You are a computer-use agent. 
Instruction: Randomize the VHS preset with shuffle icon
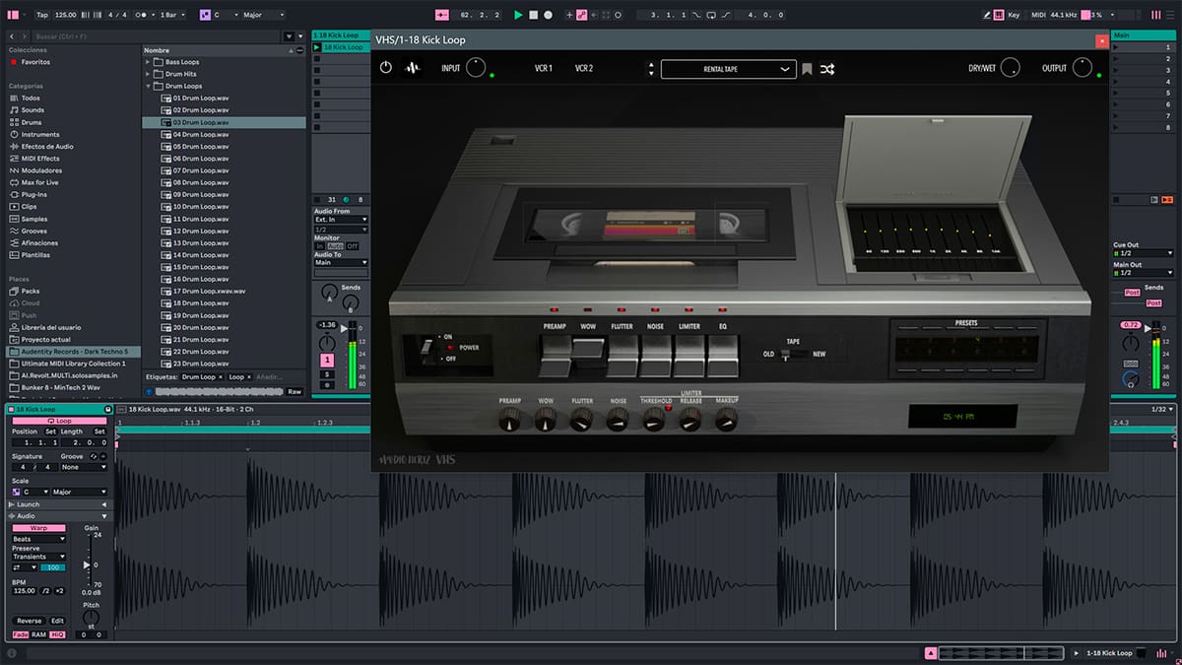point(827,69)
